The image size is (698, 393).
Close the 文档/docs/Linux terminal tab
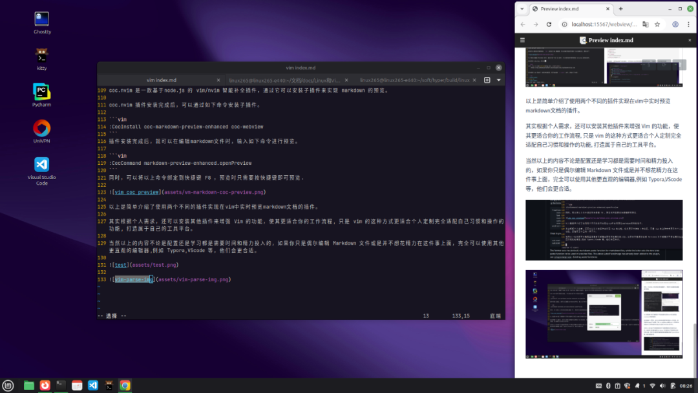pos(346,80)
